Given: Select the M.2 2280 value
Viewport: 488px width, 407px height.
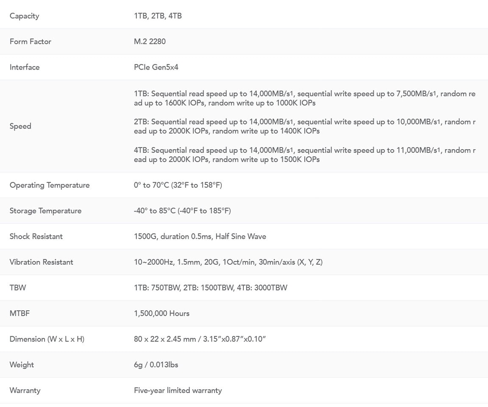Looking at the screenshot, I should point(150,42).
